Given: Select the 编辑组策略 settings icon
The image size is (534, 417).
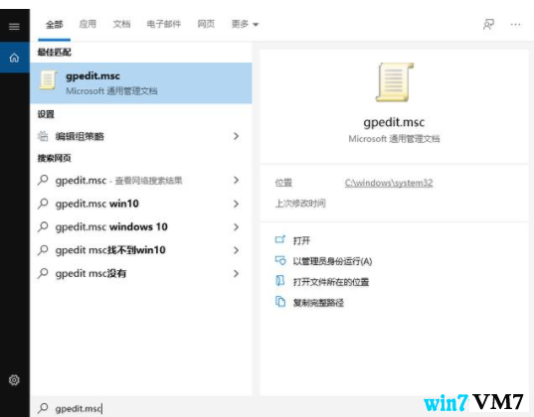Looking at the screenshot, I should coord(43,136).
